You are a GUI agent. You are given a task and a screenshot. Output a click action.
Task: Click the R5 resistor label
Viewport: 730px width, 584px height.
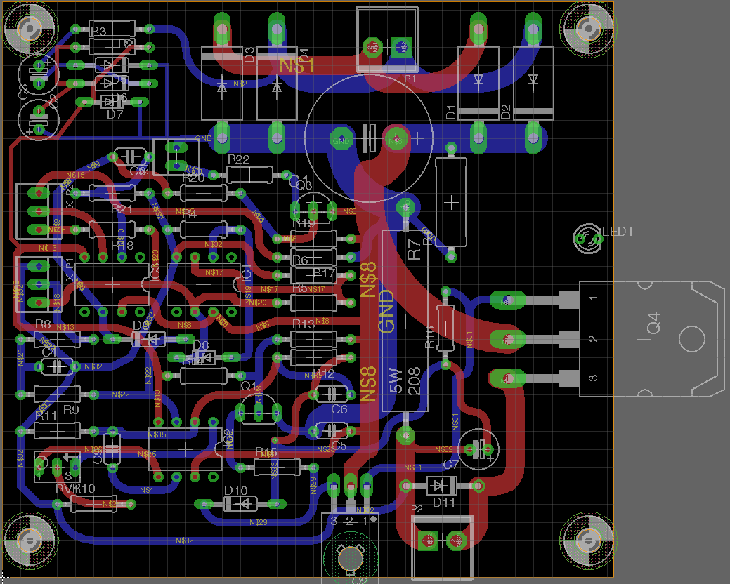[300, 288]
